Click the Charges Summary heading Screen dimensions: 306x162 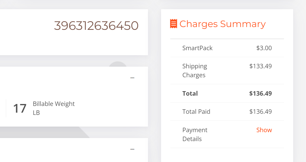(222, 24)
